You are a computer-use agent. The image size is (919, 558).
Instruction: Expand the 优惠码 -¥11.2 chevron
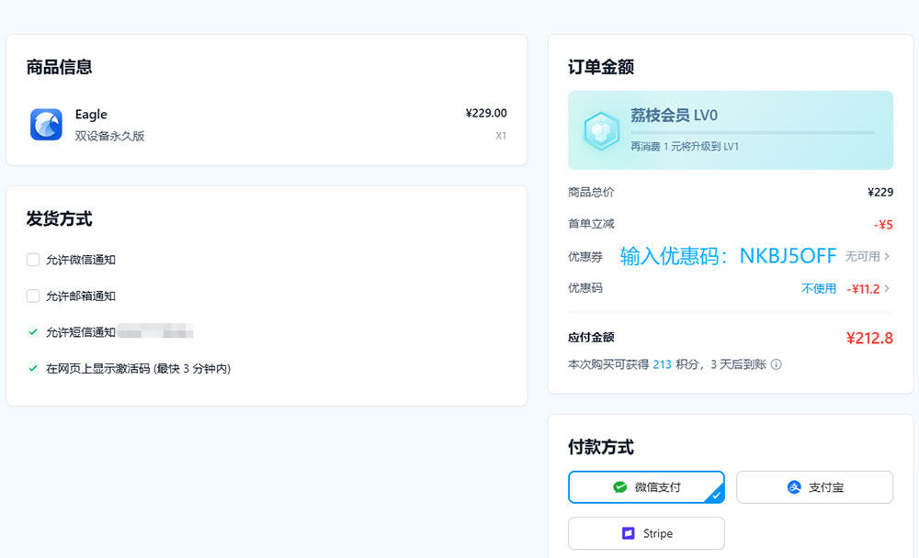(887, 289)
